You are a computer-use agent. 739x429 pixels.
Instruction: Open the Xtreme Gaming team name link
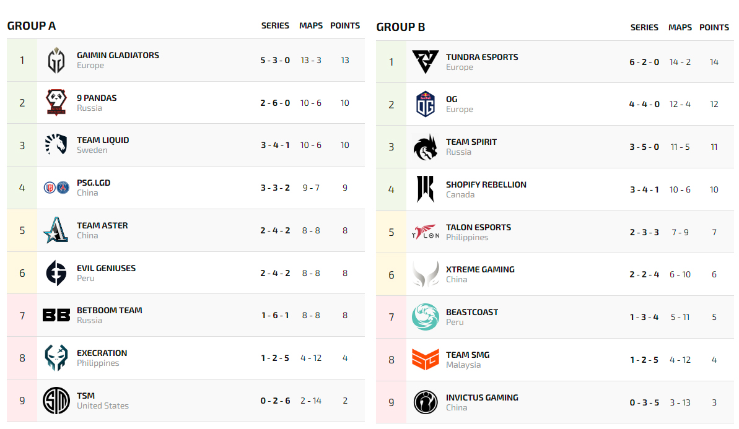pyautogui.click(x=480, y=269)
